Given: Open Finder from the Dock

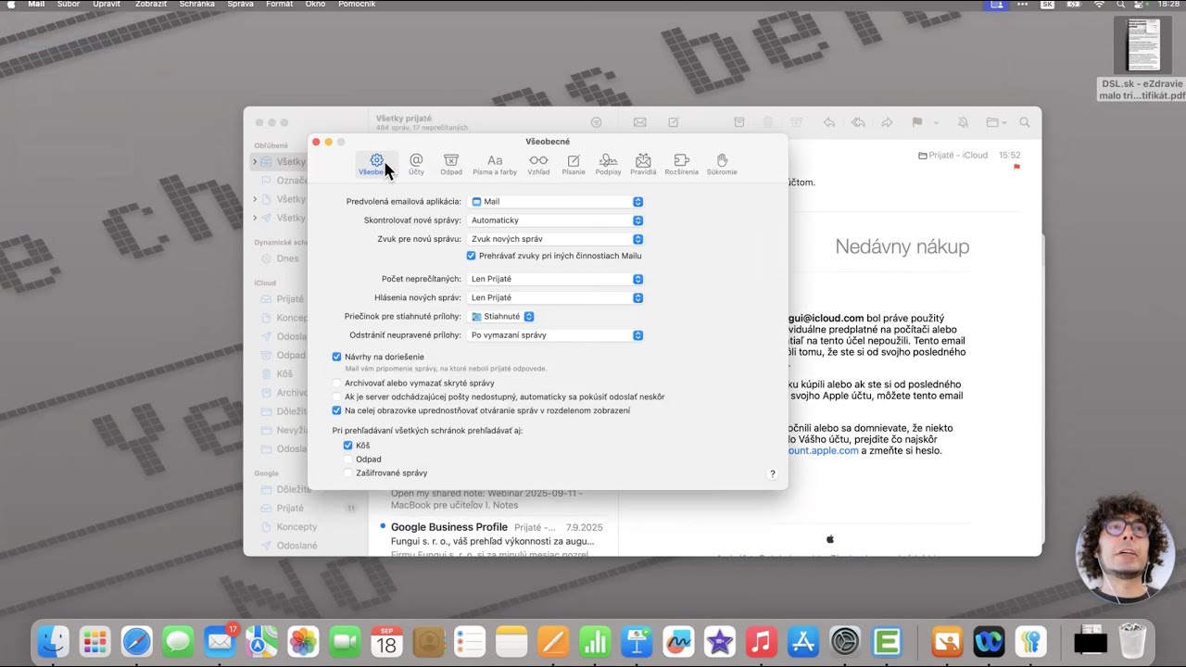Looking at the screenshot, I should pos(53,641).
